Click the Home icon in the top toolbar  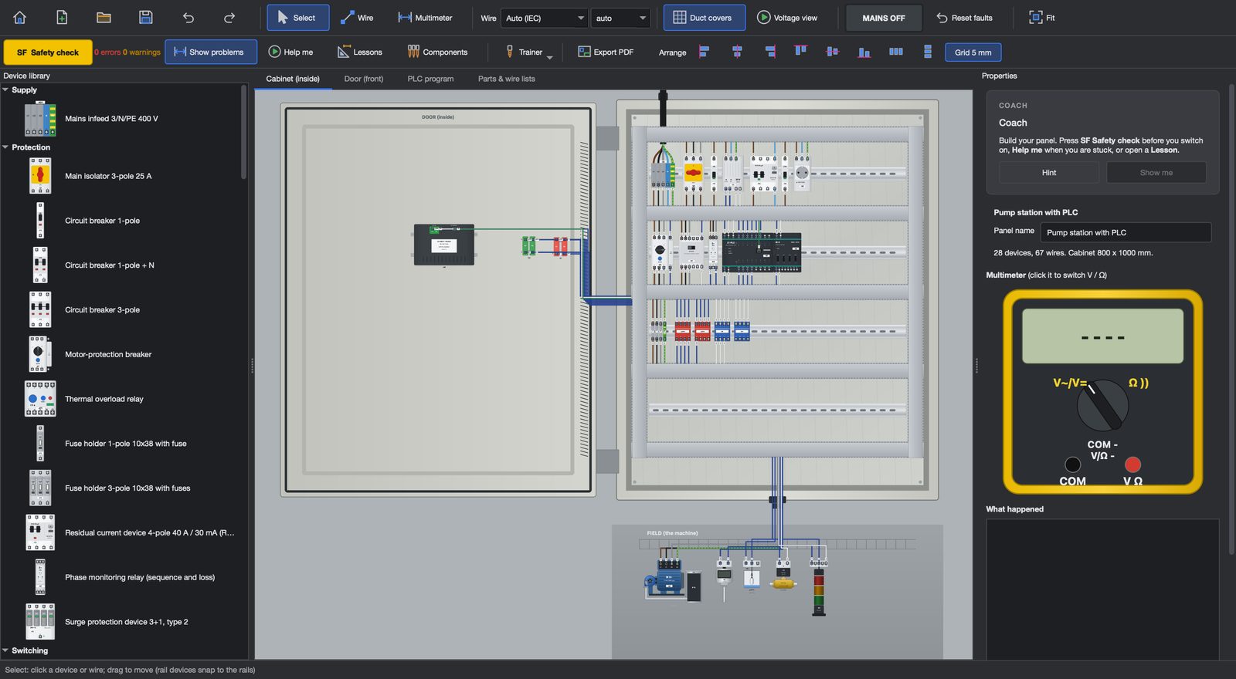click(20, 18)
